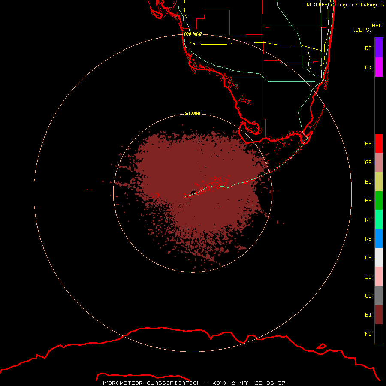Image resolution: width=386 pixels, height=386 pixels.
Task: Click the ND legend label
Action: (x=368, y=334)
